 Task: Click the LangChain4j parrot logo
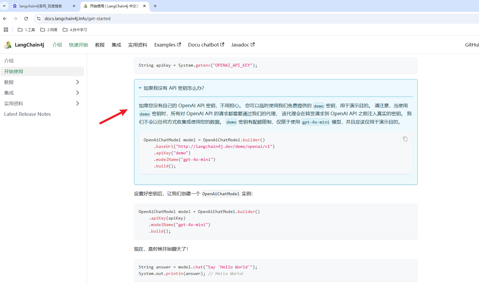[x=8, y=45]
